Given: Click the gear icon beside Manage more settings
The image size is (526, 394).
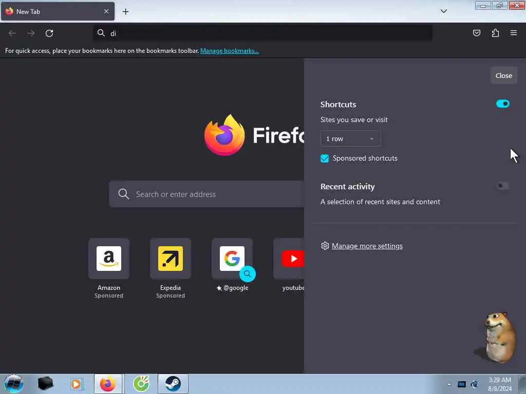Looking at the screenshot, I should (325, 246).
